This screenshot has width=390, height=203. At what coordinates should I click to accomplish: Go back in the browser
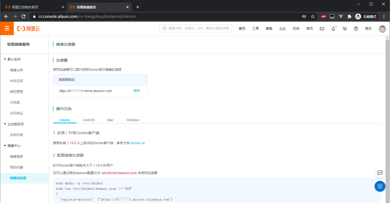[x=6, y=16]
